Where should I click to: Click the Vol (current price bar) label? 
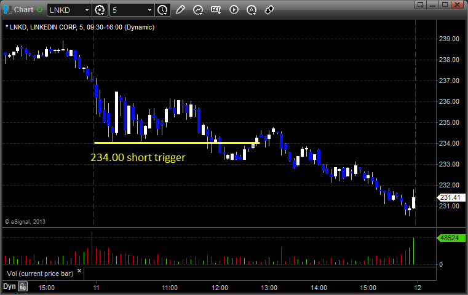40,273
